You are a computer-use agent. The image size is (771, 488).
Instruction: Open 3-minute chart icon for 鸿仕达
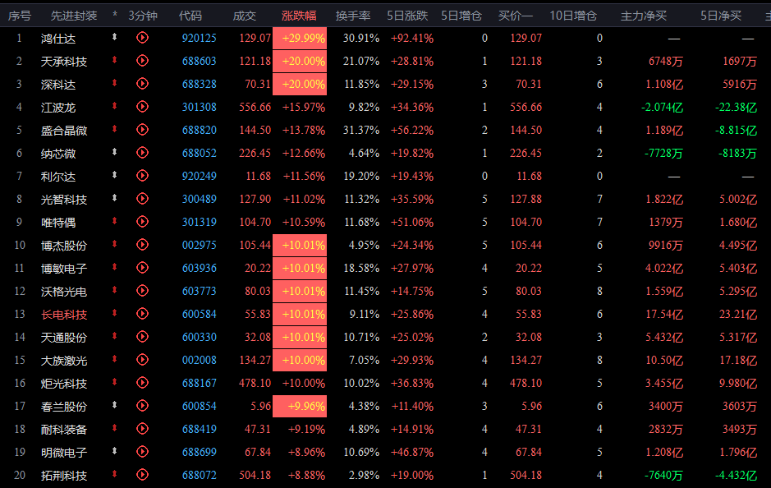click(142, 38)
